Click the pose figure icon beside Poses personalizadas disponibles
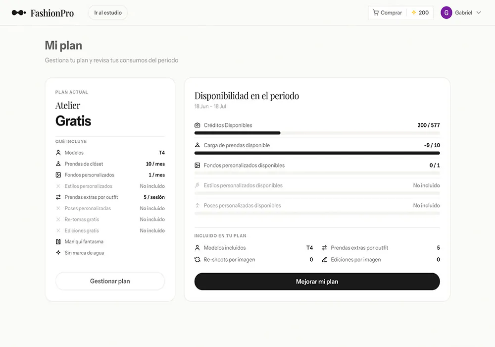The image size is (495, 347). coord(198,205)
